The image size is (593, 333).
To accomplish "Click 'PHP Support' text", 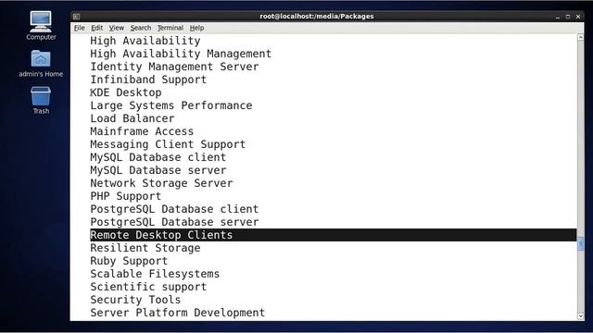I will 126,196.
